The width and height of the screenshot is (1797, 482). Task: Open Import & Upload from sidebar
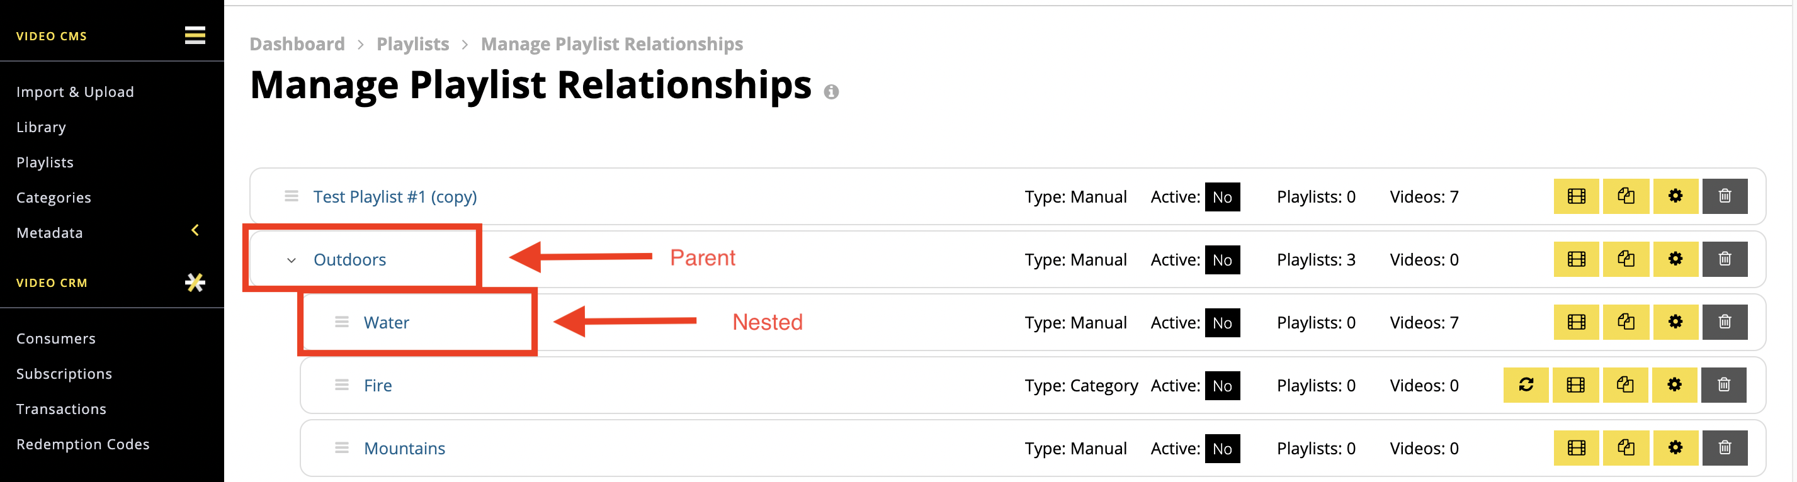(x=75, y=92)
